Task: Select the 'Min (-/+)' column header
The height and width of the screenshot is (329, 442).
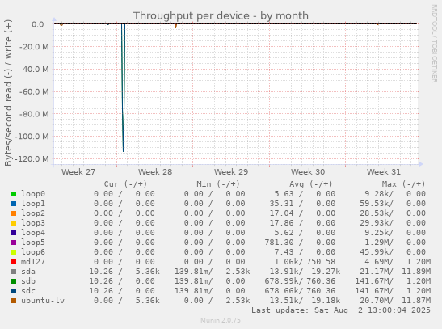Action: pyautogui.click(x=218, y=184)
